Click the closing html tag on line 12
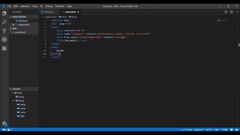 (55, 57)
